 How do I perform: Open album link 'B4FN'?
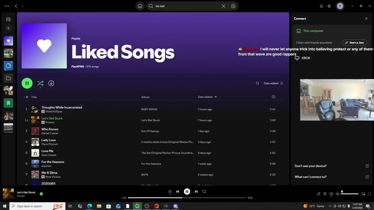[145, 175]
